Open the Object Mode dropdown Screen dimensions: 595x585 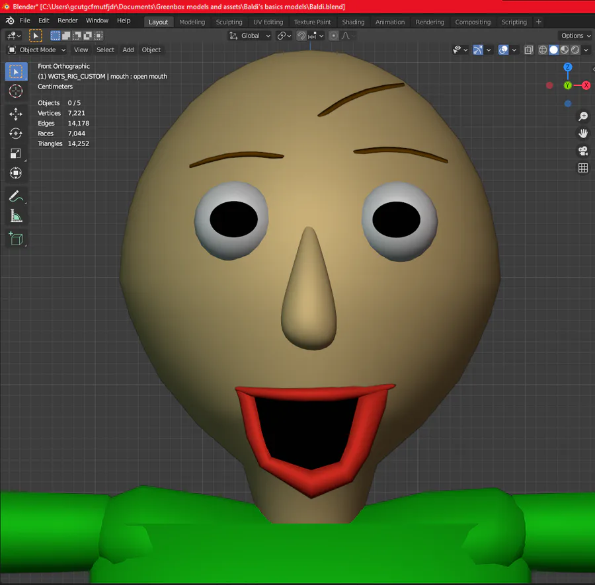click(38, 50)
